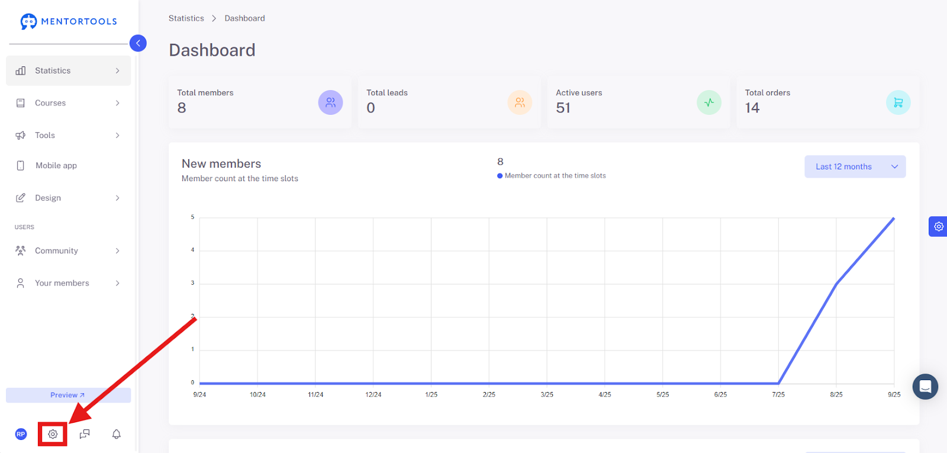Click the Mobile app phone icon
The height and width of the screenshot is (453, 947).
coord(21,166)
